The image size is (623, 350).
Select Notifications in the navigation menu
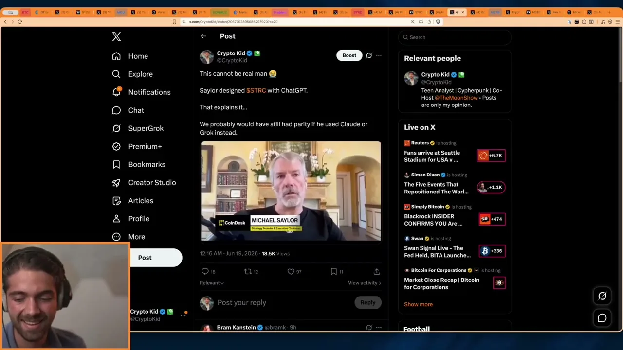point(149,92)
